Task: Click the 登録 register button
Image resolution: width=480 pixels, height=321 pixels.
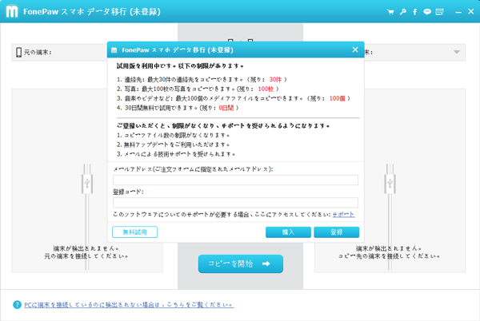Action: coord(337,232)
